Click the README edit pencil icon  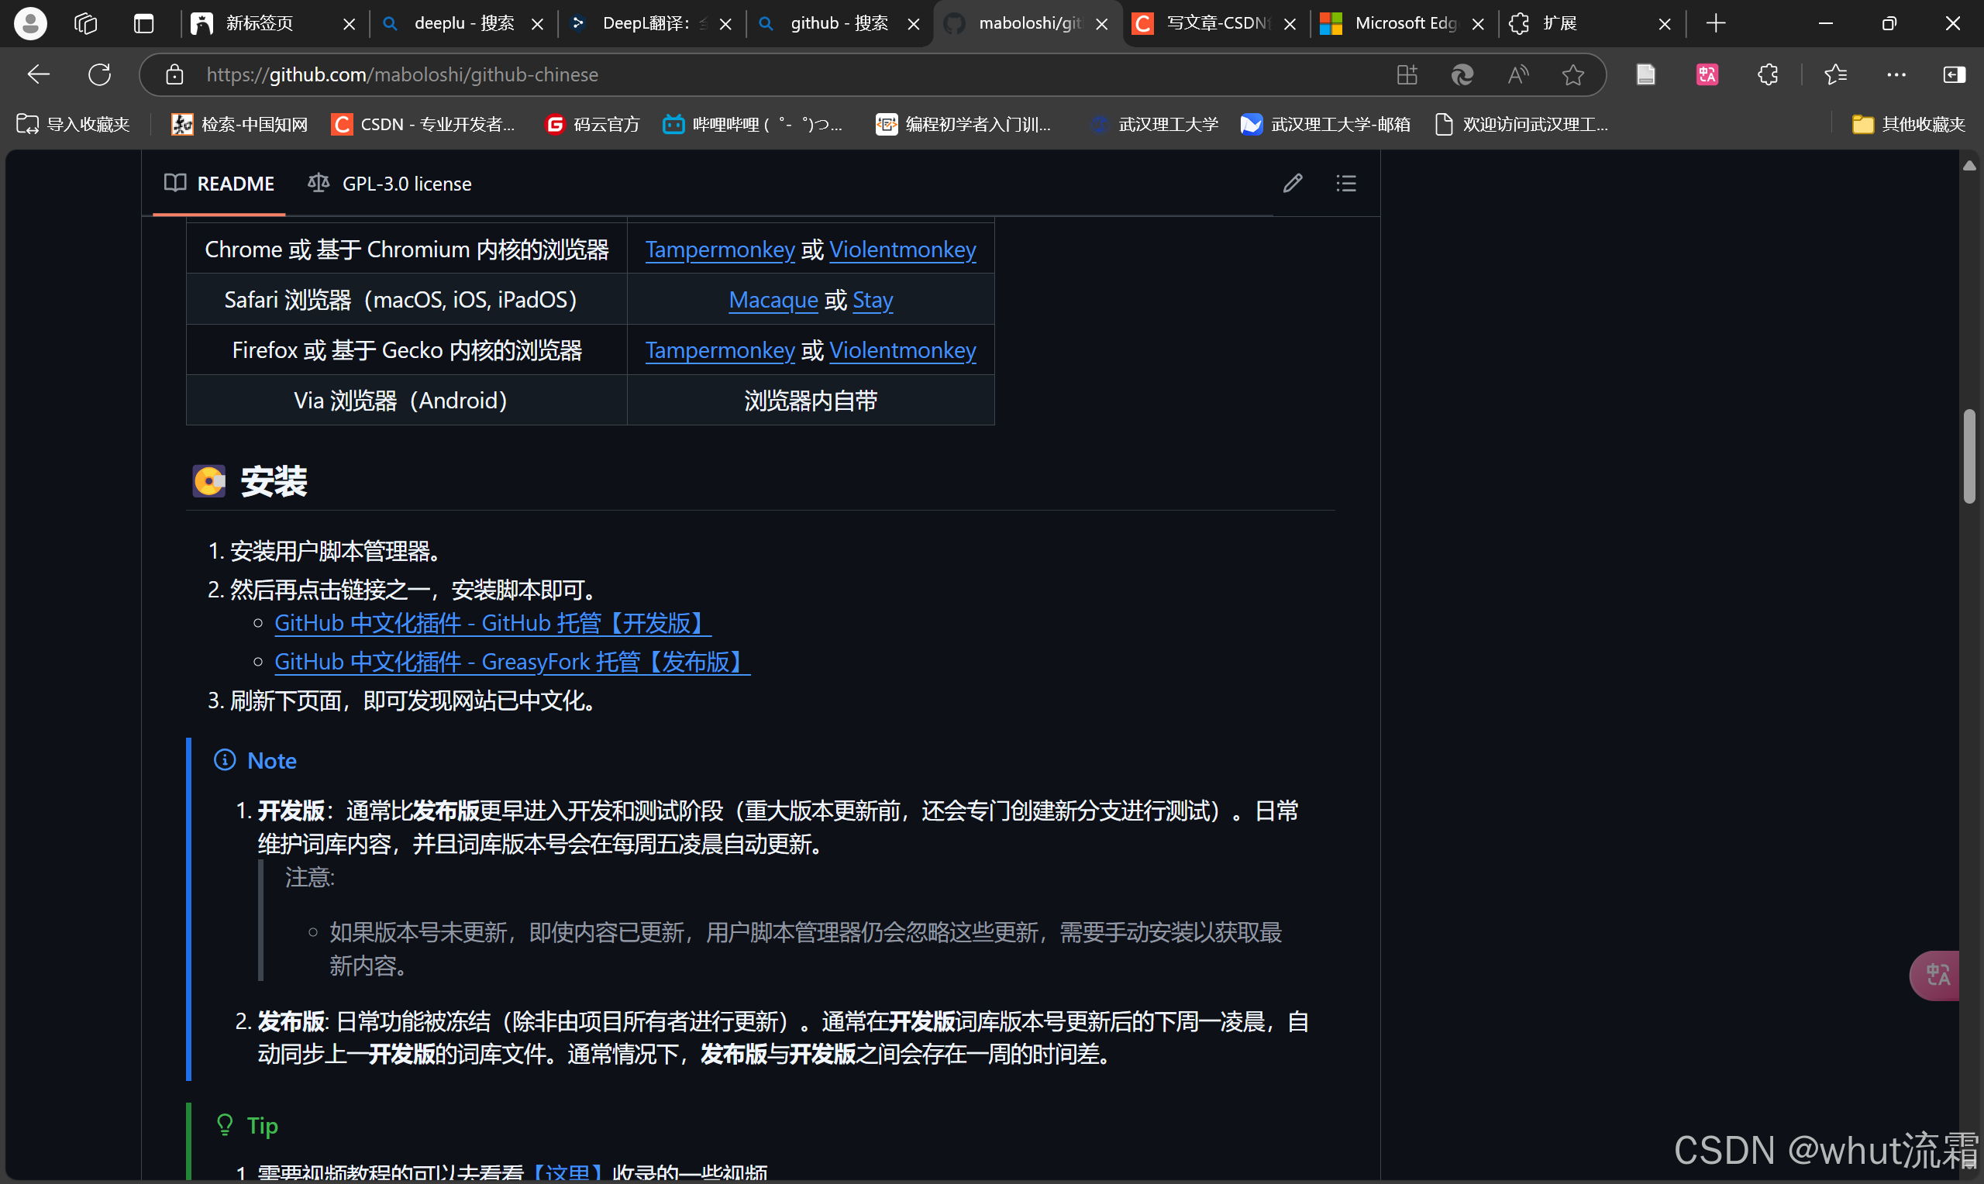pyautogui.click(x=1293, y=183)
